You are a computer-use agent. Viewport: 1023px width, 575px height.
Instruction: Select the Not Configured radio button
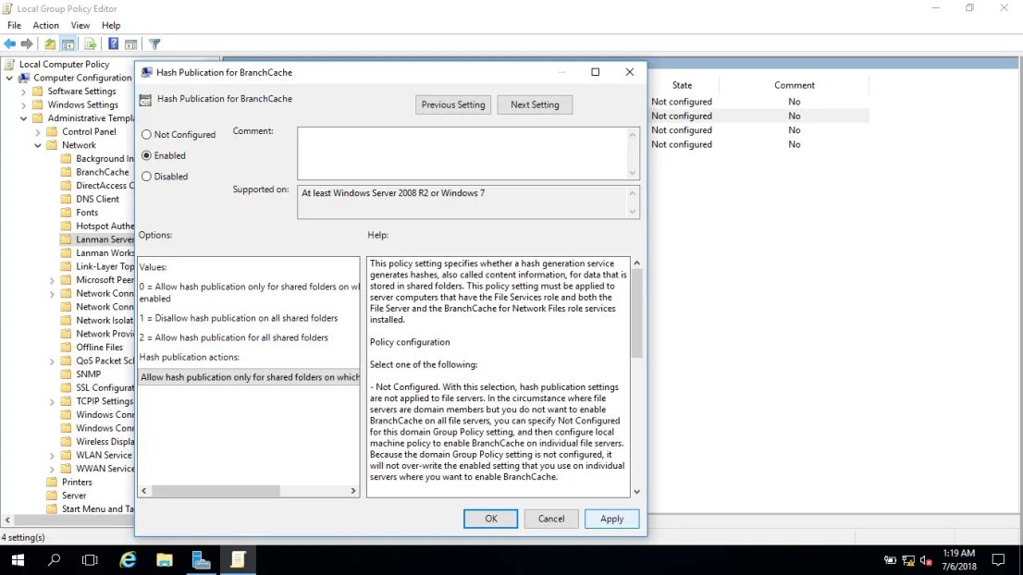pyautogui.click(x=146, y=134)
